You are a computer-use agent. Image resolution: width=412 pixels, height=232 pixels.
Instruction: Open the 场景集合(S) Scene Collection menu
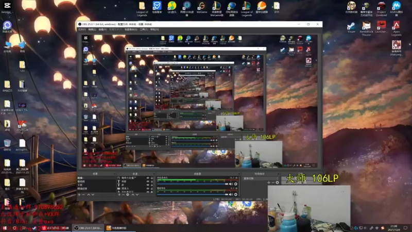tap(131, 29)
